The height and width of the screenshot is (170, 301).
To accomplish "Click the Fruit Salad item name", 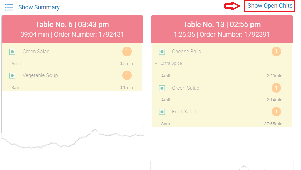I will pos(184,112).
